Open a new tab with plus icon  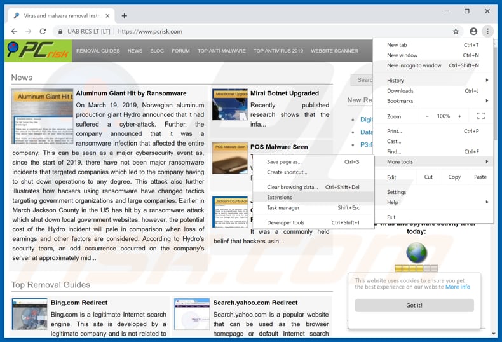click(x=125, y=15)
